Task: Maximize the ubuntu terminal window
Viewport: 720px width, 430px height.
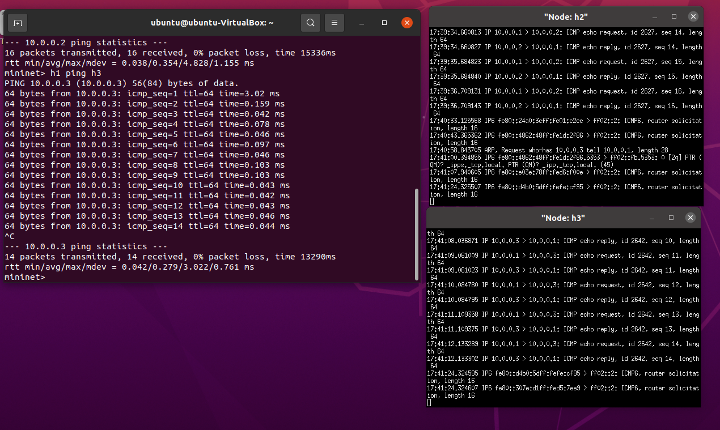Action: pos(384,23)
